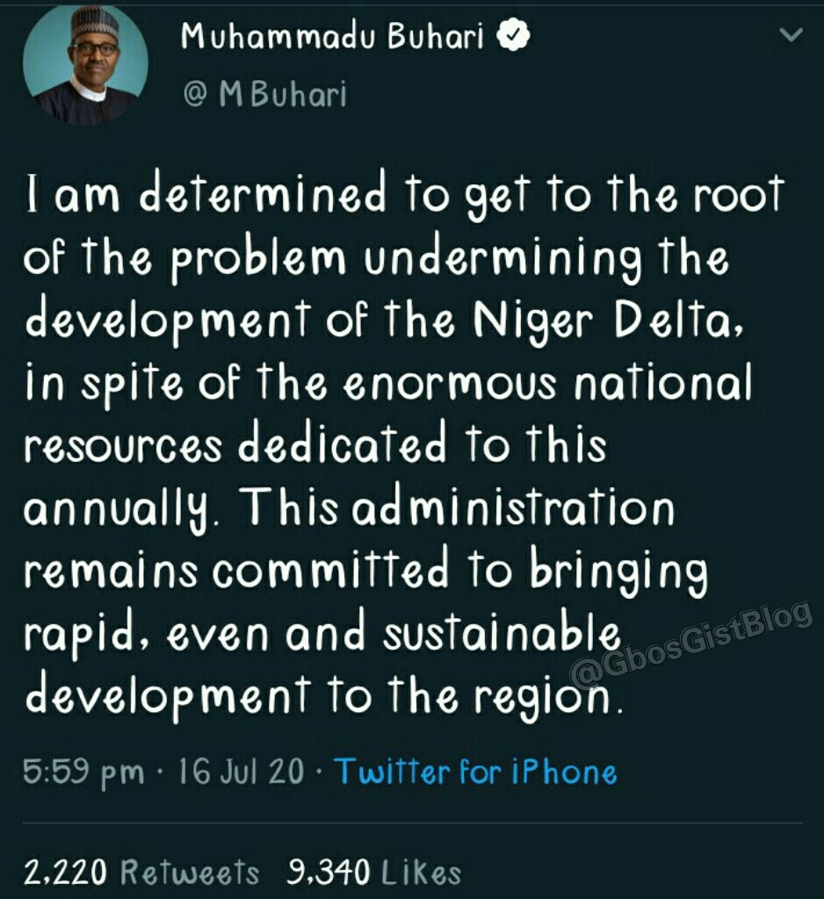Open the Twitter for iPhone source link
Viewport: 824px width, 899px height.
tap(476, 772)
